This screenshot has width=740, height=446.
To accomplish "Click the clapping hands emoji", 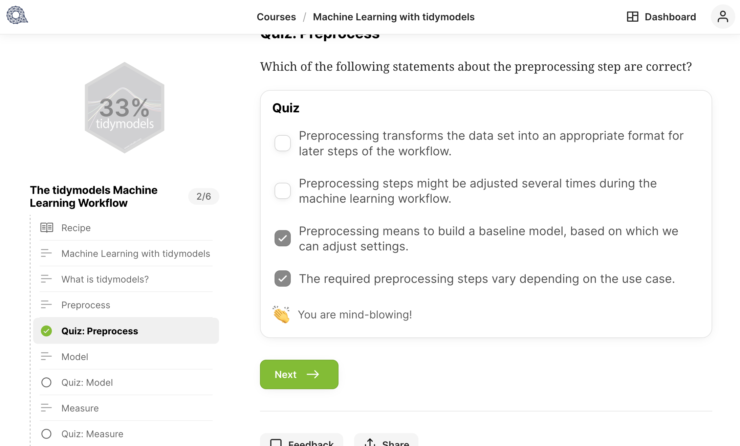I will [x=281, y=315].
